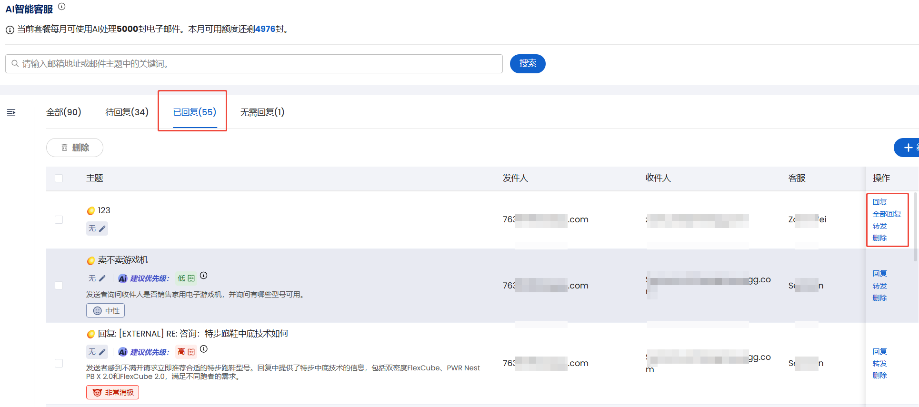Click AI badge icon in 特步跑鞋 row

123,352
